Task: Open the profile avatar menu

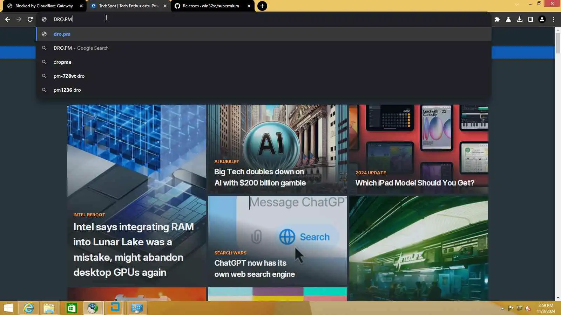Action: 542,19
